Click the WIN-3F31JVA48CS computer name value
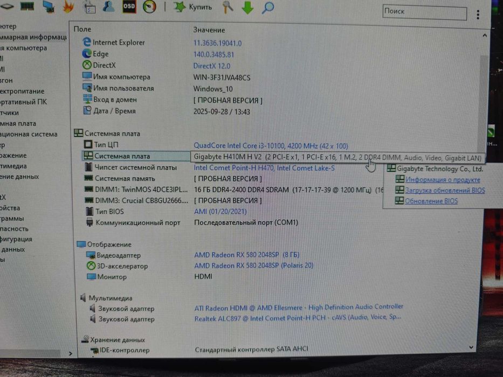Image resolution: width=503 pixels, height=377 pixels. [222, 78]
